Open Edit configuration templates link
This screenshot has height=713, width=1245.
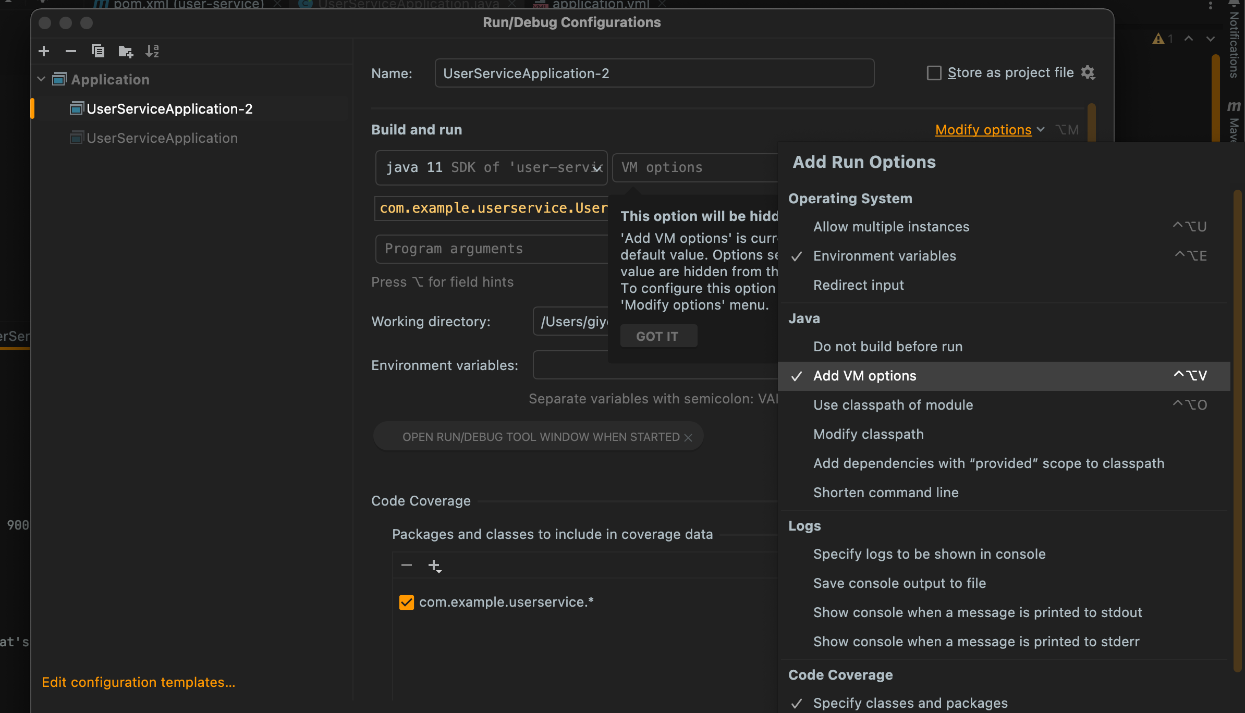point(139,682)
